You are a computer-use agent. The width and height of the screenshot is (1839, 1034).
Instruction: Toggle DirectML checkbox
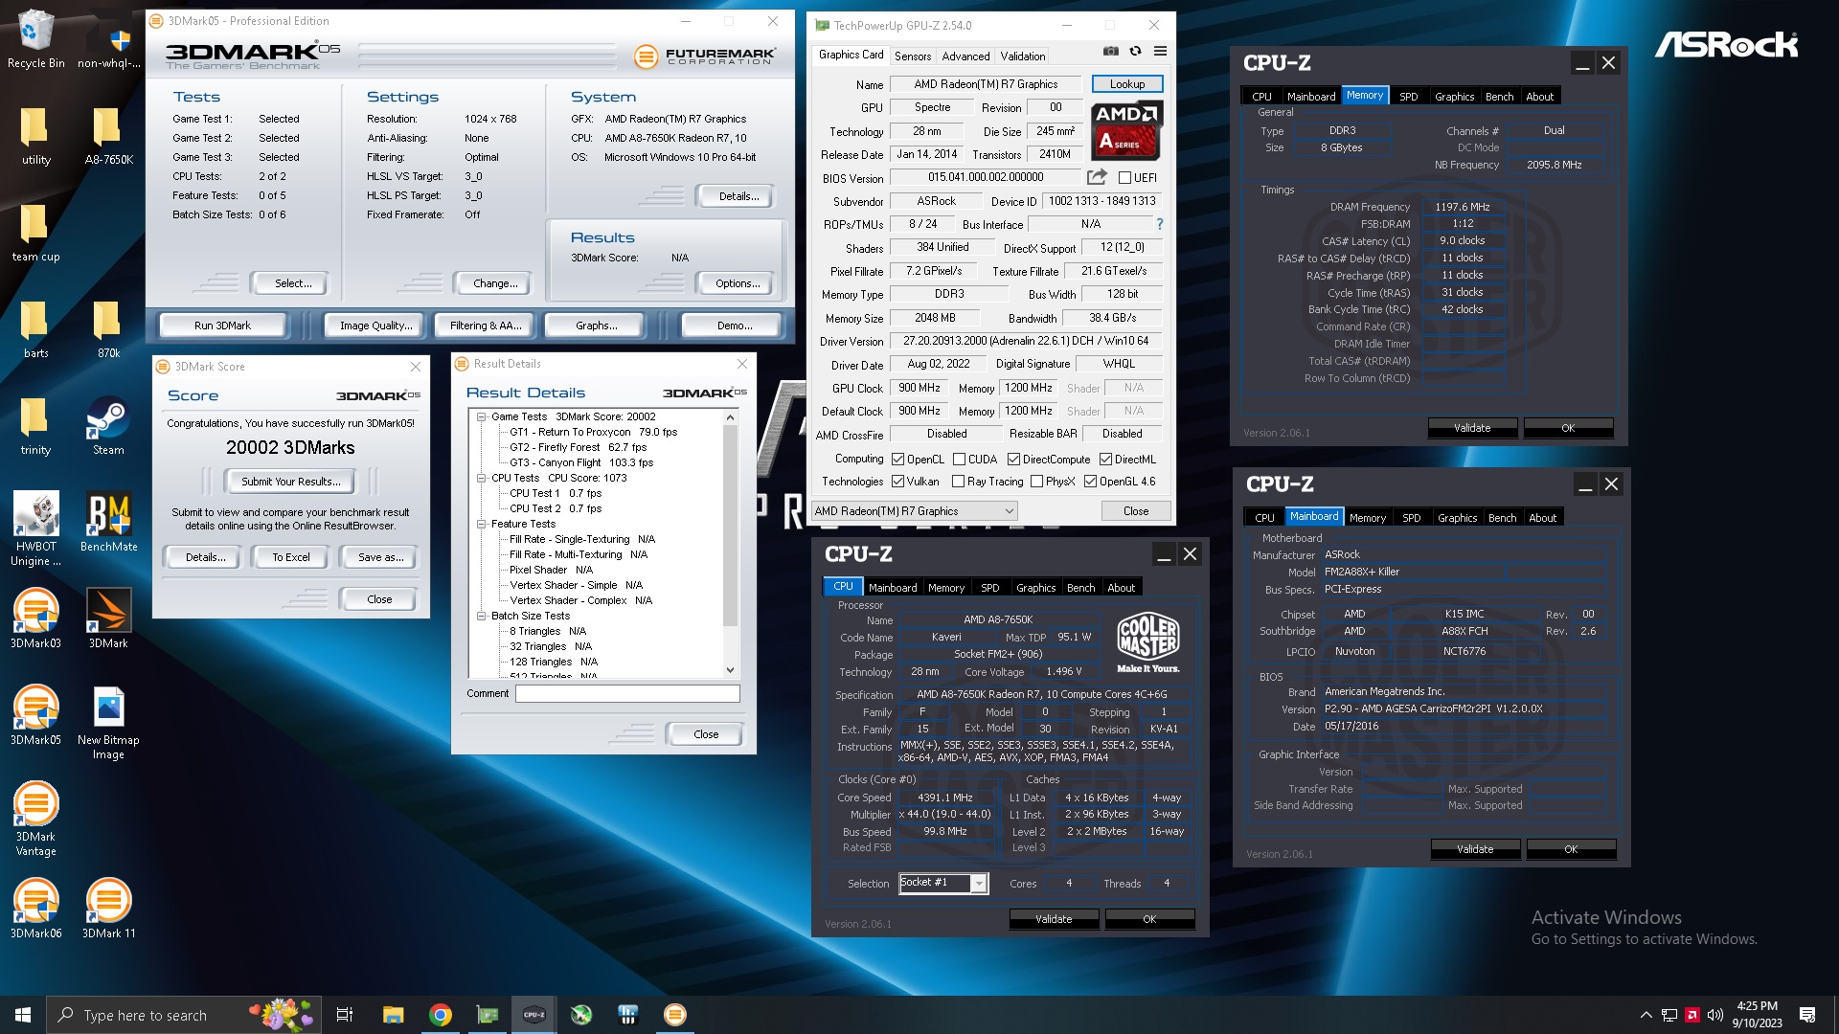(x=1105, y=460)
